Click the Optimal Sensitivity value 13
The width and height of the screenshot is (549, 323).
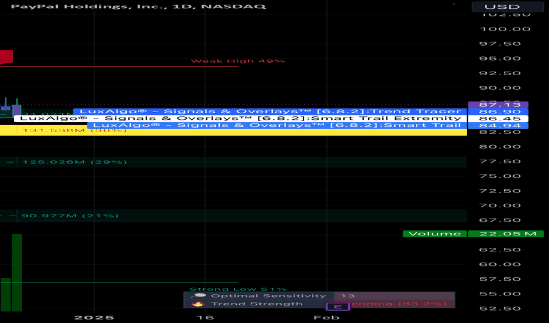[x=348, y=296]
